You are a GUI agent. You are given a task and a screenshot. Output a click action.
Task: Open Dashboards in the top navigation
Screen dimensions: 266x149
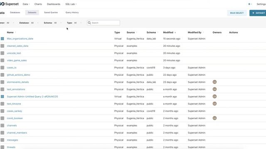(x=54, y=4)
